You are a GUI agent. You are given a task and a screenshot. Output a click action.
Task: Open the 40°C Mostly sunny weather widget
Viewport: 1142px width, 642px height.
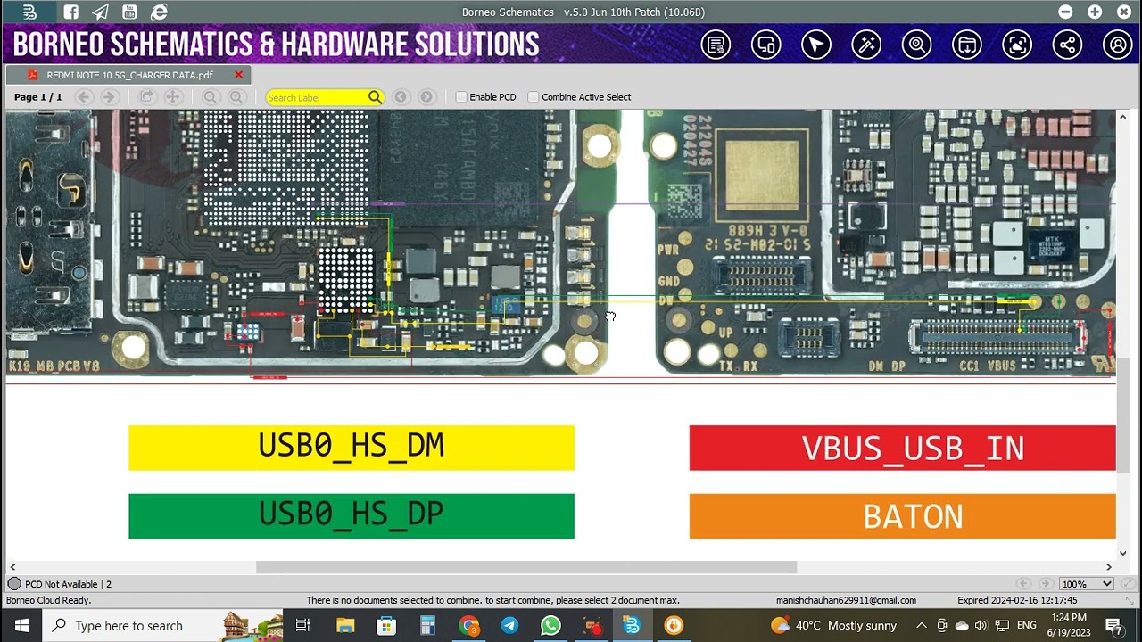tap(833, 626)
